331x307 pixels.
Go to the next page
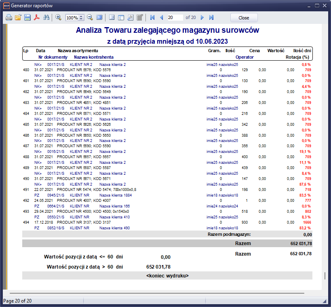pyautogui.click(x=202, y=18)
